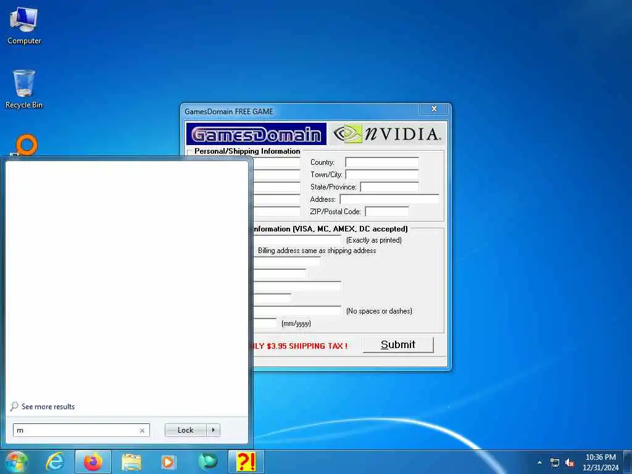This screenshot has height=474, width=632.
Task: Click the Billing address same as shipping label
Action: (317, 251)
